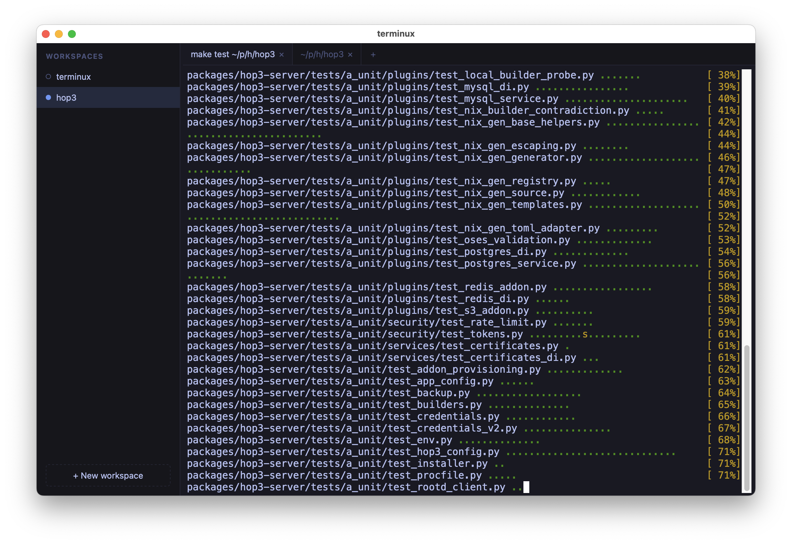The image size is (792, 544).
Task: Click the test_credentials_v2.py line
Action: pos(464,428)
